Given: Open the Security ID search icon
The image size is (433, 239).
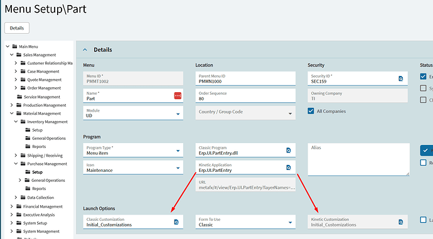Looking at the screenshot, I should [x=401, y=78].
